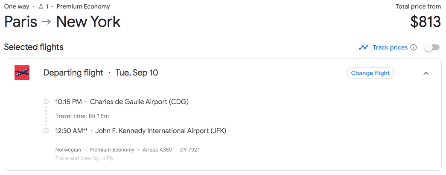The image size is (446, 175).
Task: Click the Change flight button
Action: click(370, 73)
